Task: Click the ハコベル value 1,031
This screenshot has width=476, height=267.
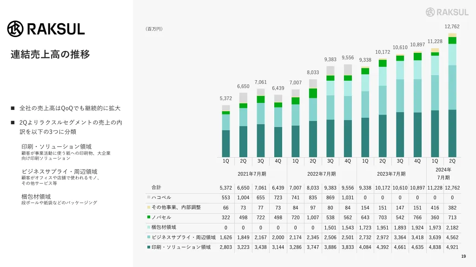Action: 348,197
